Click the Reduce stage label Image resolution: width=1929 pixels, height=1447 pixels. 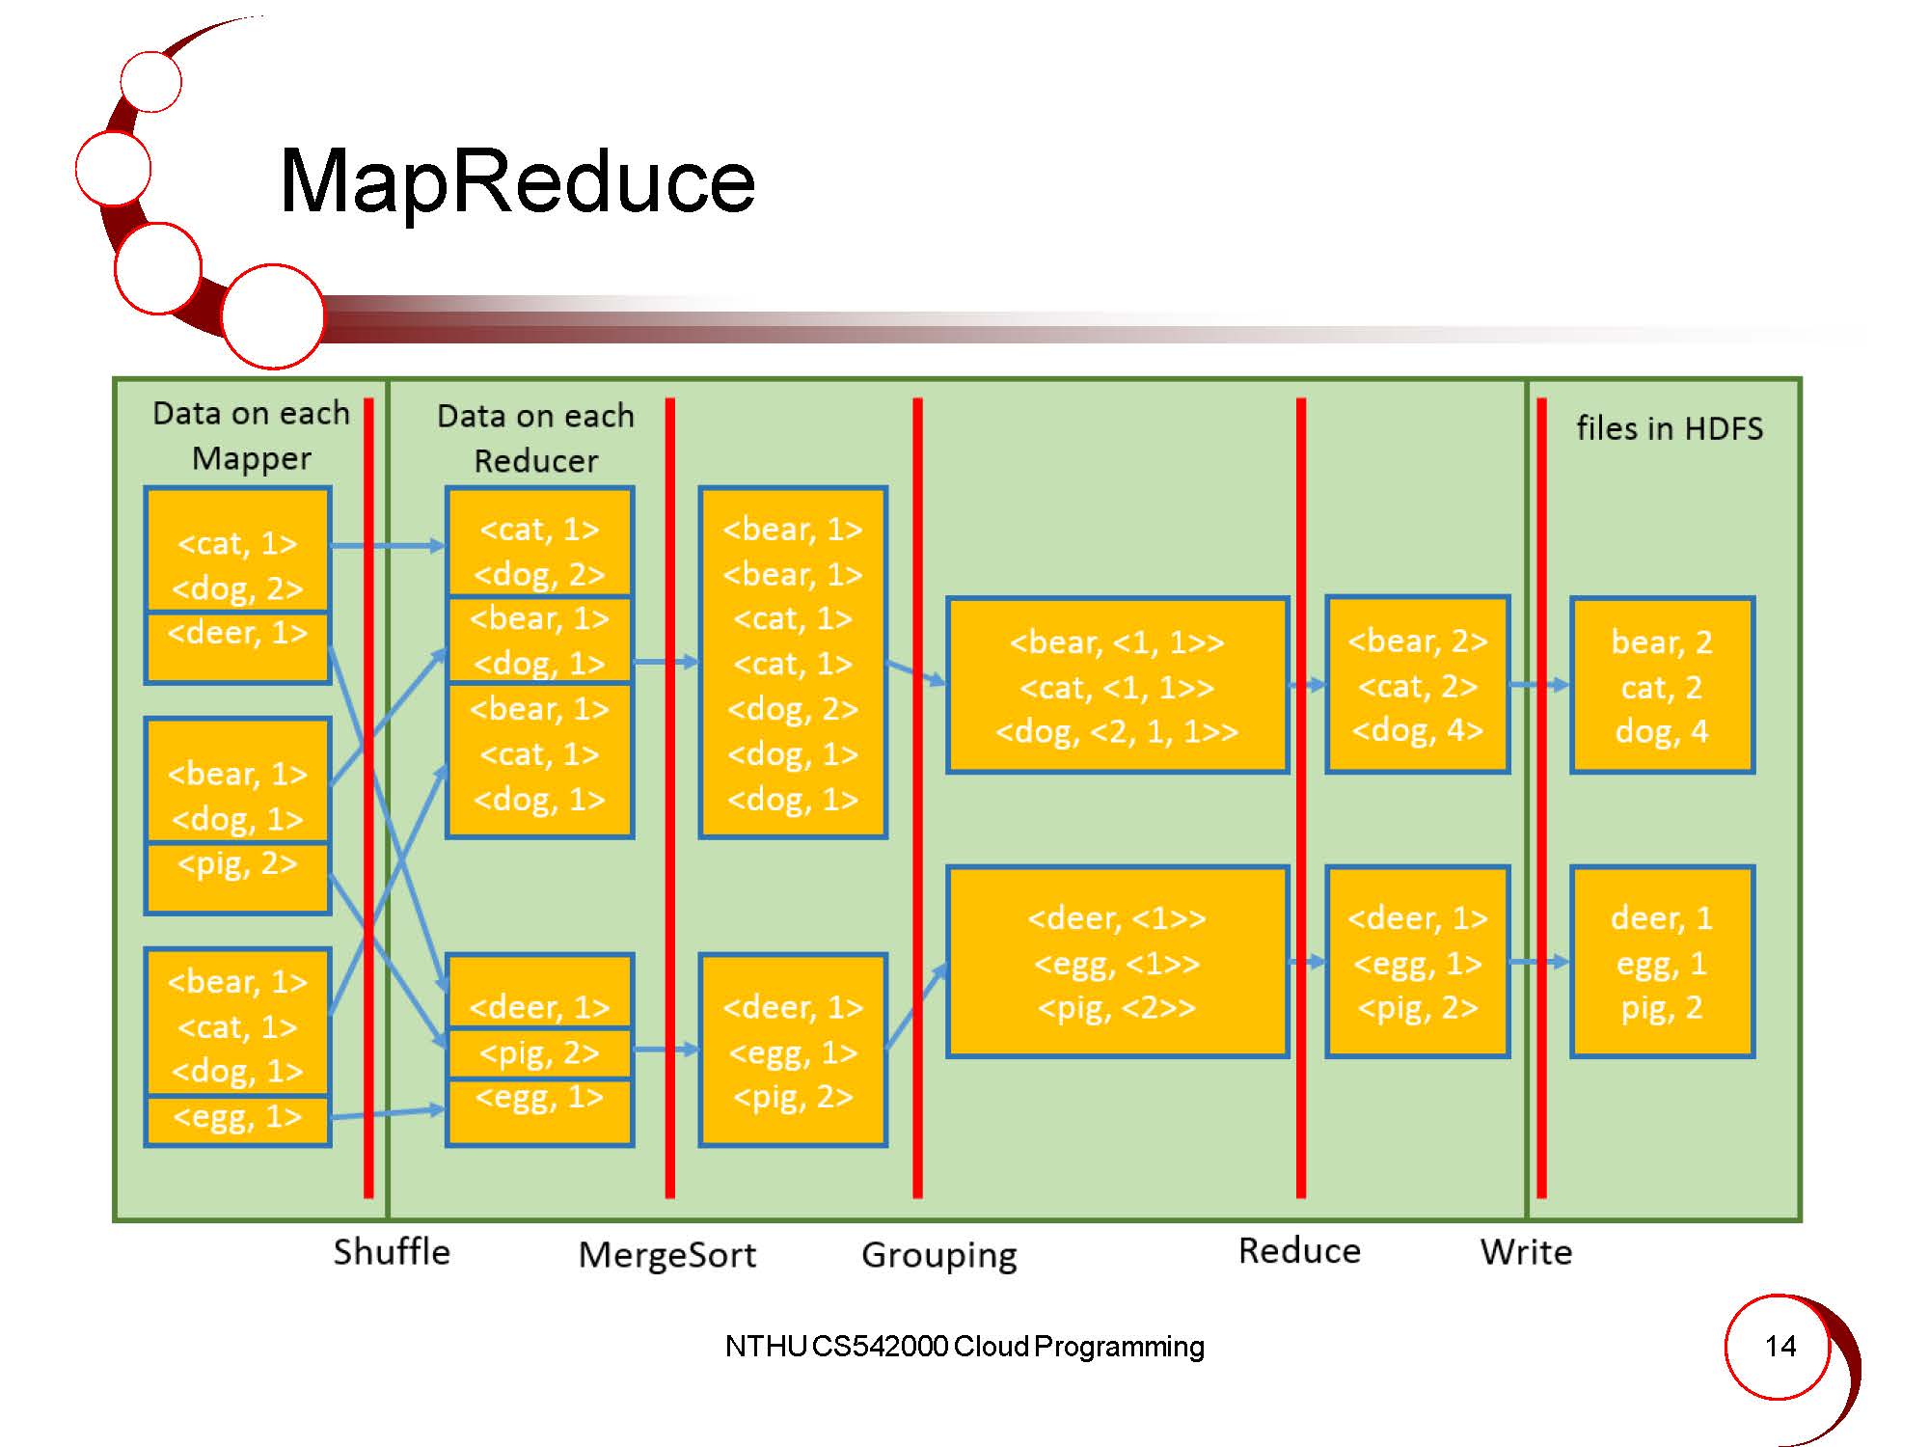pos(1299,1251)
